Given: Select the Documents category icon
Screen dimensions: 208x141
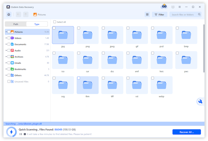Looking at the screenshot, I should tap(12, 44).
